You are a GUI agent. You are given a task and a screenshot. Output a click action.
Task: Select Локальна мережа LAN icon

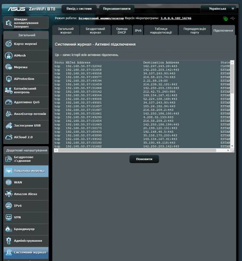click(9, 171)
